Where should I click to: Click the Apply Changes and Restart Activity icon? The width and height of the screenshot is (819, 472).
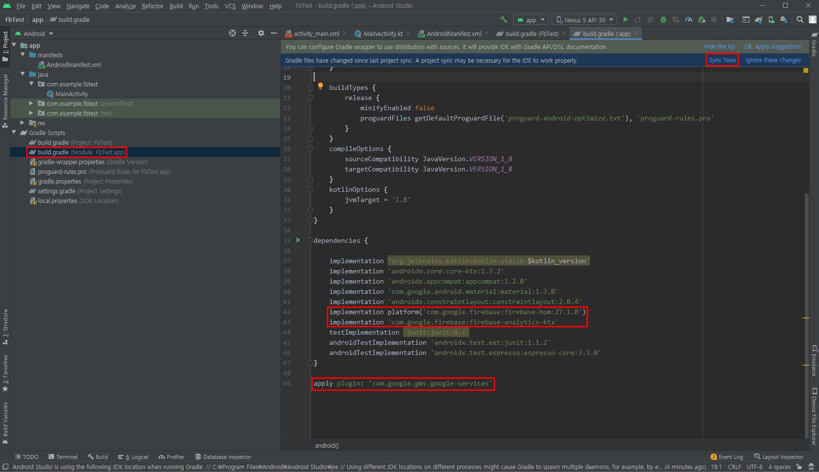tap(638, 19)
